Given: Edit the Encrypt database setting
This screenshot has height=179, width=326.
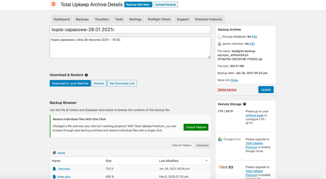Looking at the screenshot, I should tap(255, 36).
